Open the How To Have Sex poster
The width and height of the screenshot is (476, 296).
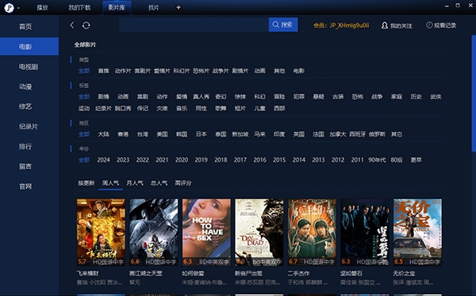click(x=206, y=233)
